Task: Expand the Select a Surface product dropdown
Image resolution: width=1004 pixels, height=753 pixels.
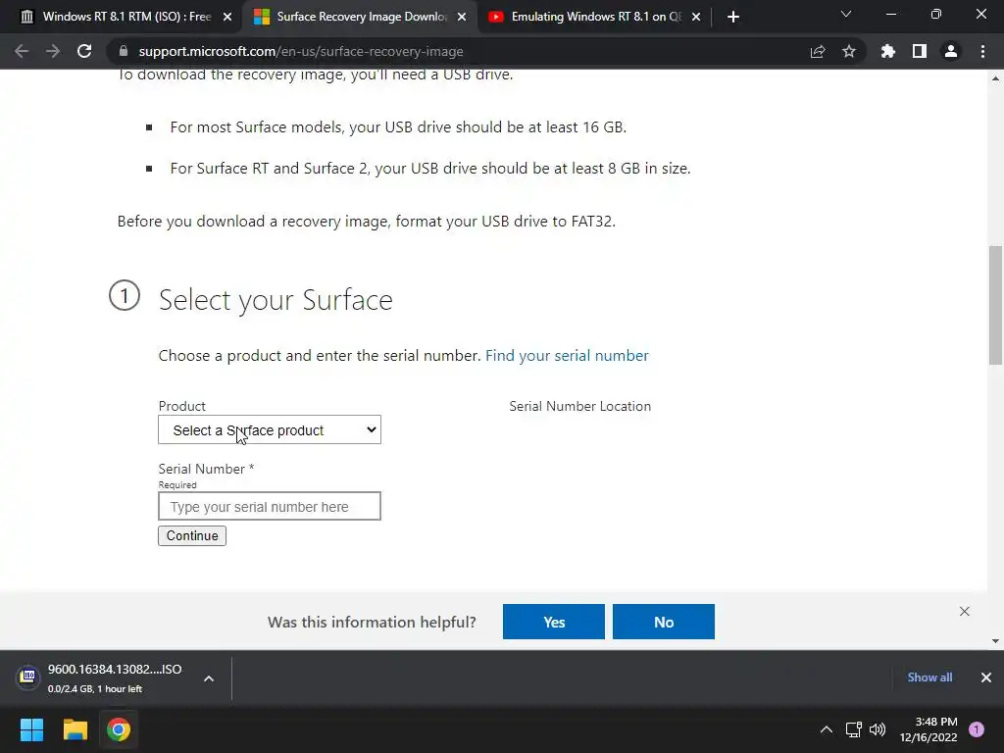Action: click(x=270, y=429)
